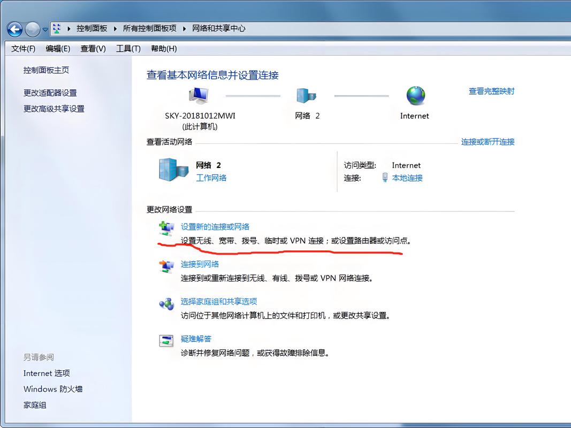The image size is (571, 428).
Task: Click the 网络 2 building icon
Action: pyautogui.click(x=306, y=95)
